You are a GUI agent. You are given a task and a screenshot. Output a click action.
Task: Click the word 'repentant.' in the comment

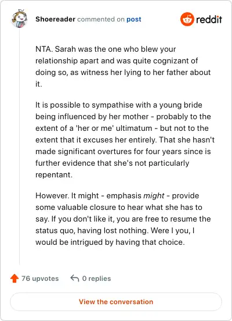click(x=54, y=175)
